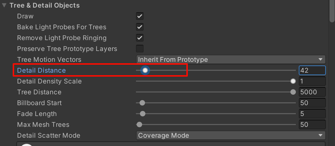The height and width of the screenshot is (146, 335).
Task: Enable Preserve Tree Prototype Layers
Action: (140, 49)
